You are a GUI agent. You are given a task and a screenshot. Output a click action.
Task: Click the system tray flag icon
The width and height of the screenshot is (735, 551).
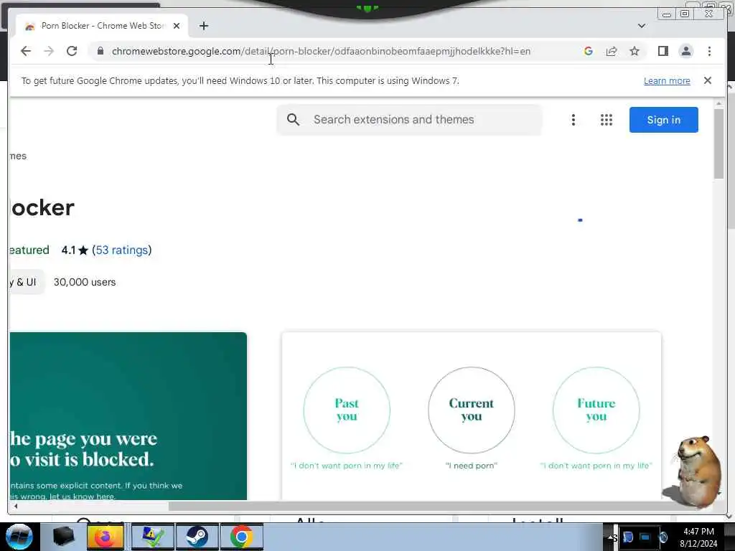pyautogui.click(x=627, y=537)
